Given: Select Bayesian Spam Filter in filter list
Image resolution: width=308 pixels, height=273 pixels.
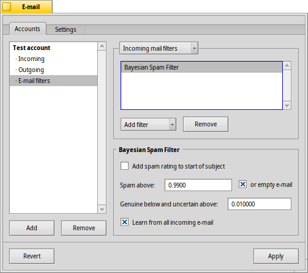Looking at the screenshot, I should (x=201, y=67).
